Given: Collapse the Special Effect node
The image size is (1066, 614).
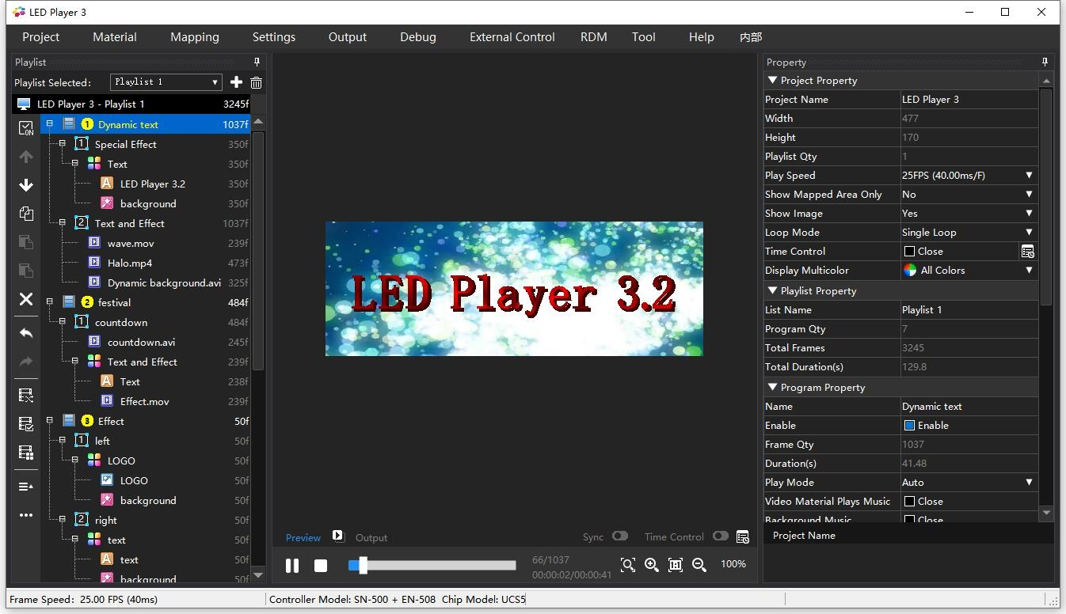Looking at the screenshot, I should [x=62, y=143].
